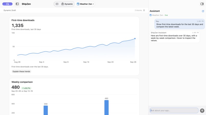The width and height of the screenshot is (206, 115).
Task: Click the Ask about your app input
Action: coord(174,111)
